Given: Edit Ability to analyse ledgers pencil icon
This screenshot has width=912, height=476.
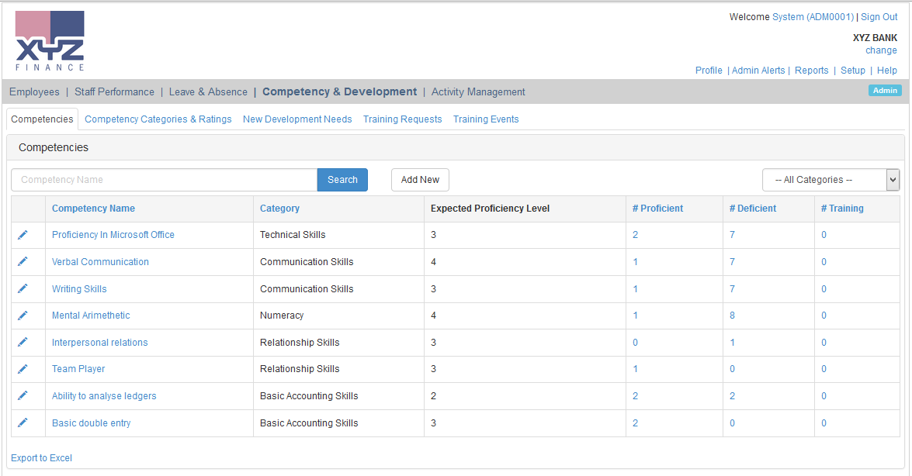Looking at the screenshot, I should [23, 396].
